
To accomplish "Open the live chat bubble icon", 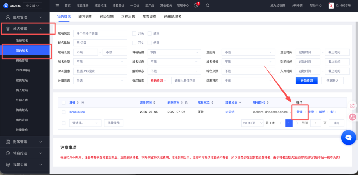I will point(348,137).
